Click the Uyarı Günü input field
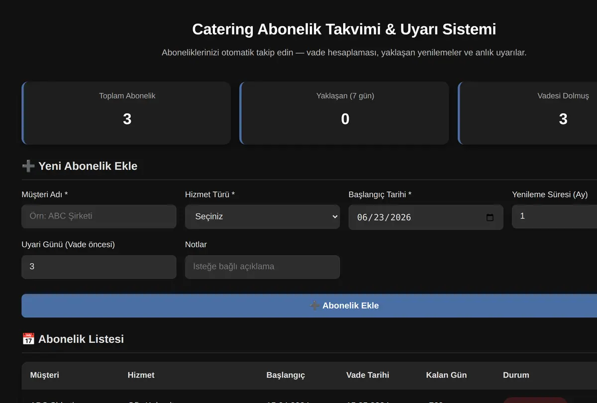This screenshot has height=403, width=597. pos(99,267)
